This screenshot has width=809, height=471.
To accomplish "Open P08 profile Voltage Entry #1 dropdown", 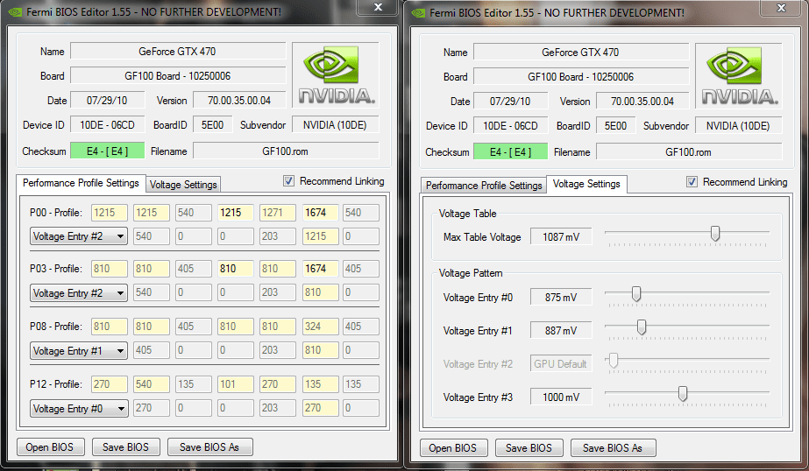I will click(x=79, y=350).
